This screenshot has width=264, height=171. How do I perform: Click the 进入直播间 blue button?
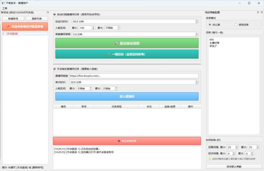(127, 97)
